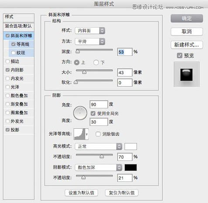This screenshot has width=208, height=203.
Task: Toggle the 等高线 checkbox
Action: (14, 44)
